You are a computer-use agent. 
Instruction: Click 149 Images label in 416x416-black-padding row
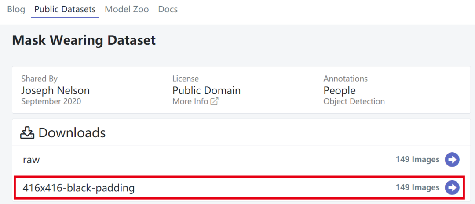point(417,187)
